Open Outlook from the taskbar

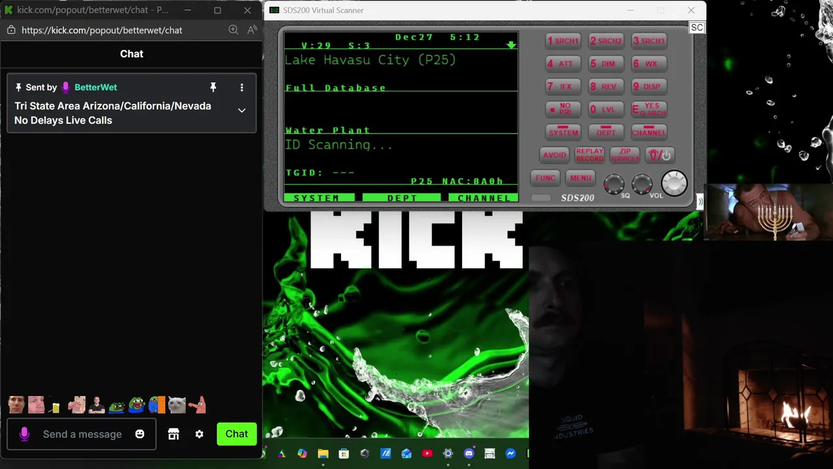(406, 453)
